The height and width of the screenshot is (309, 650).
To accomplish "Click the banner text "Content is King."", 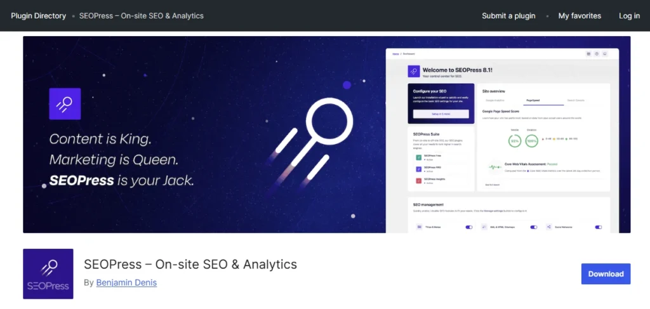I will point(100,139).
